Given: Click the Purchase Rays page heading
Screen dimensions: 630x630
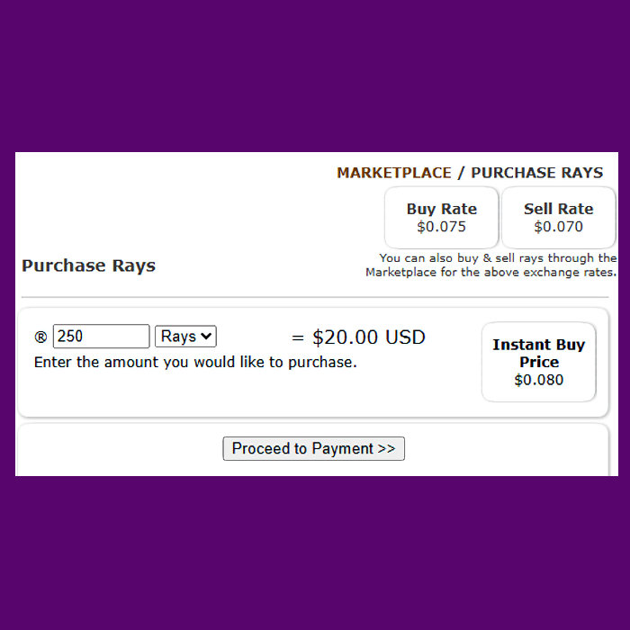Looking at the screenshot, I should [x=88, y=265].
